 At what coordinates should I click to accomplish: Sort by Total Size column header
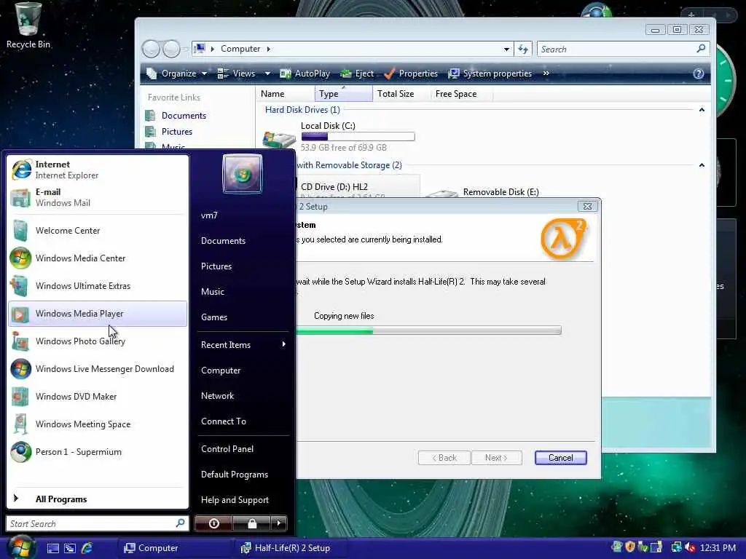[401, 94]
